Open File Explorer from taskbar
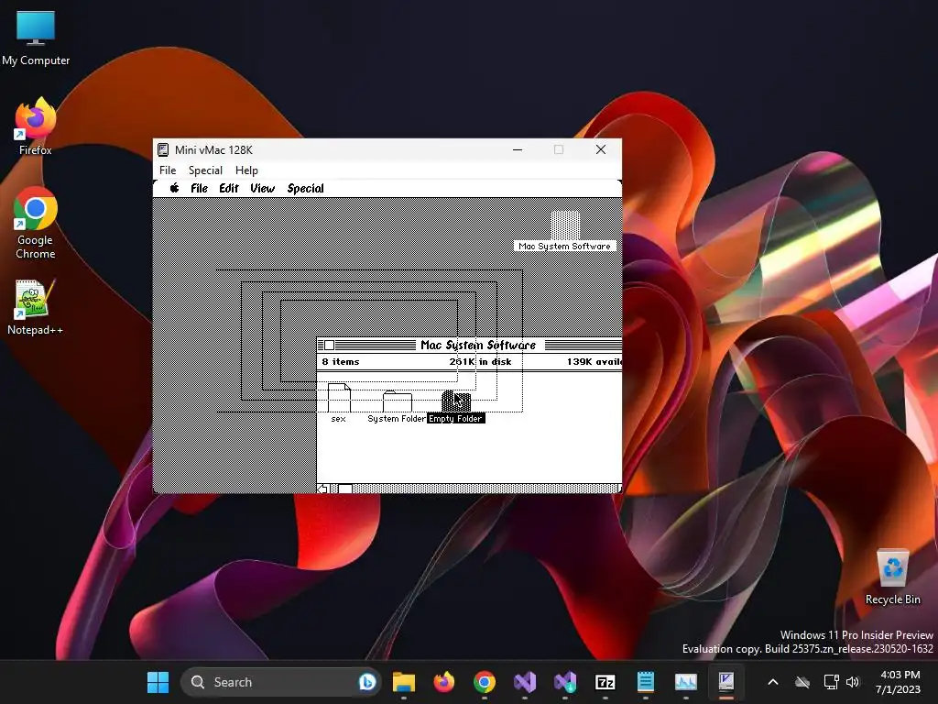The height and width of the screenshot is (704, 938). 404,682
